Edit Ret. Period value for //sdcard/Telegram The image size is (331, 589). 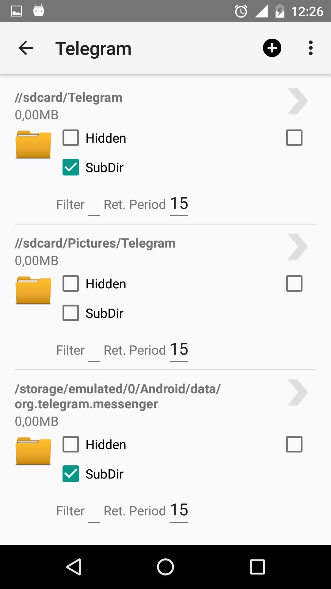[179, 204]
